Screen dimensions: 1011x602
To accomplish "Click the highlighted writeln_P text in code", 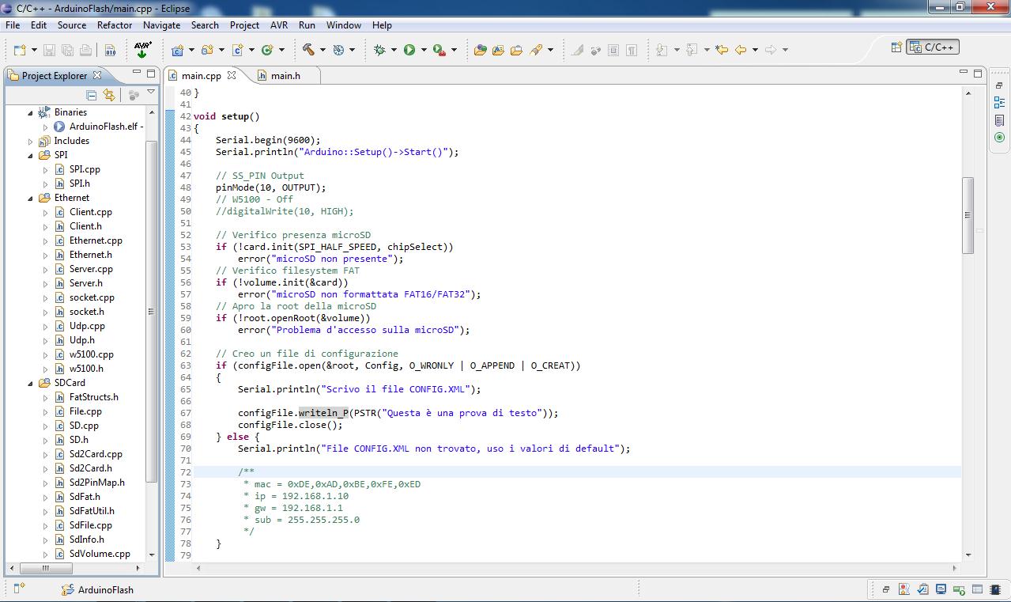I will click(323, 413).
